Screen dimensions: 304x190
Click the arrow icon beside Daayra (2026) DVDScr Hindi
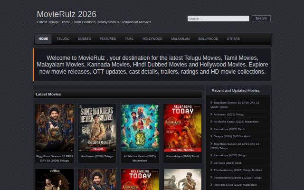click(x=211, y=136)
